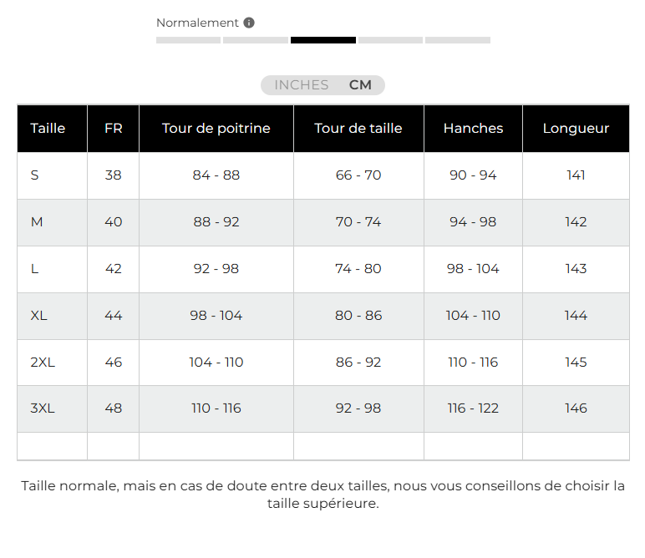The height and width of the screenshot is (558, 645).
Task: Switch size units to INCHES
Action: point(301,85)
